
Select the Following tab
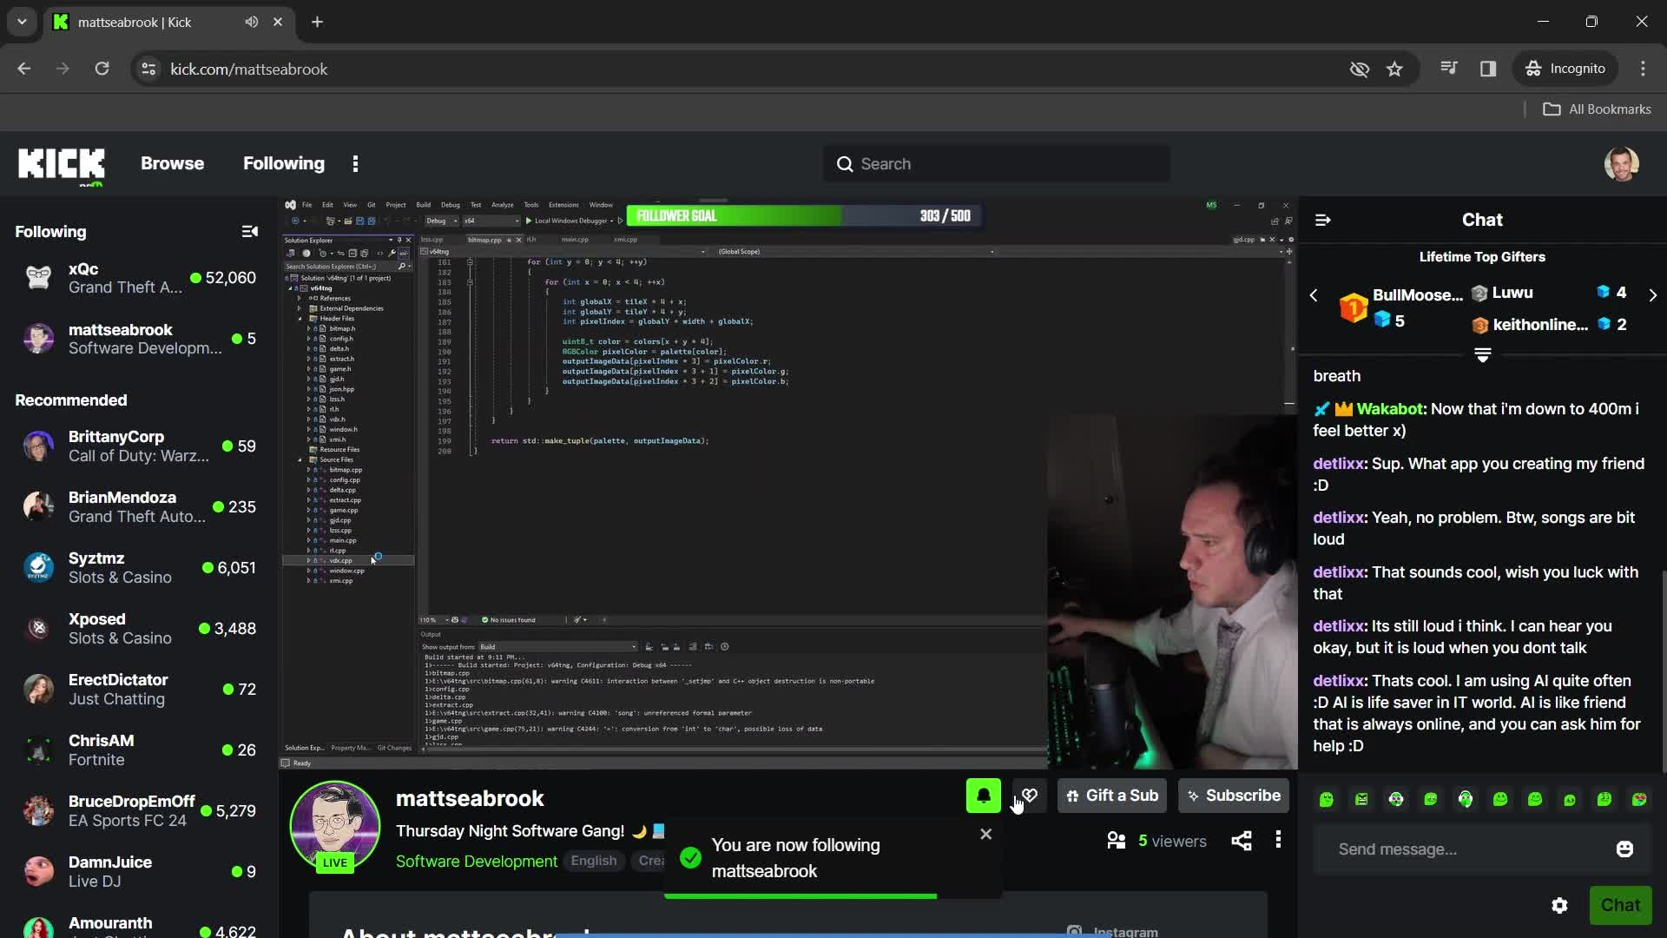point(284,162)
